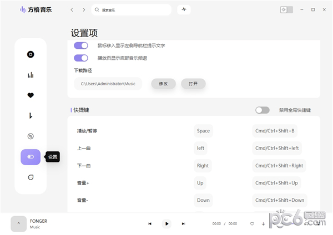Go back with left navigation arrow
The width and height of the screenshot is (333, 235).
pyautogui.click(x=72, y=10)
